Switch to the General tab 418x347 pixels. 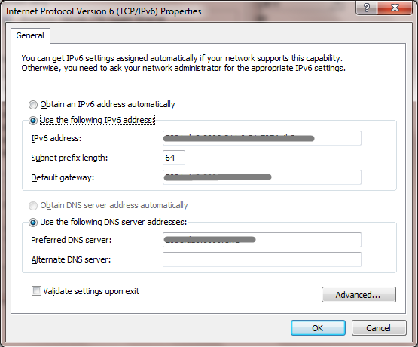coord(30,35)
